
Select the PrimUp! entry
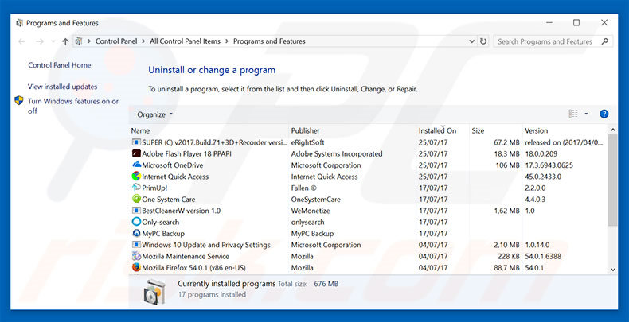coord(369,188)
